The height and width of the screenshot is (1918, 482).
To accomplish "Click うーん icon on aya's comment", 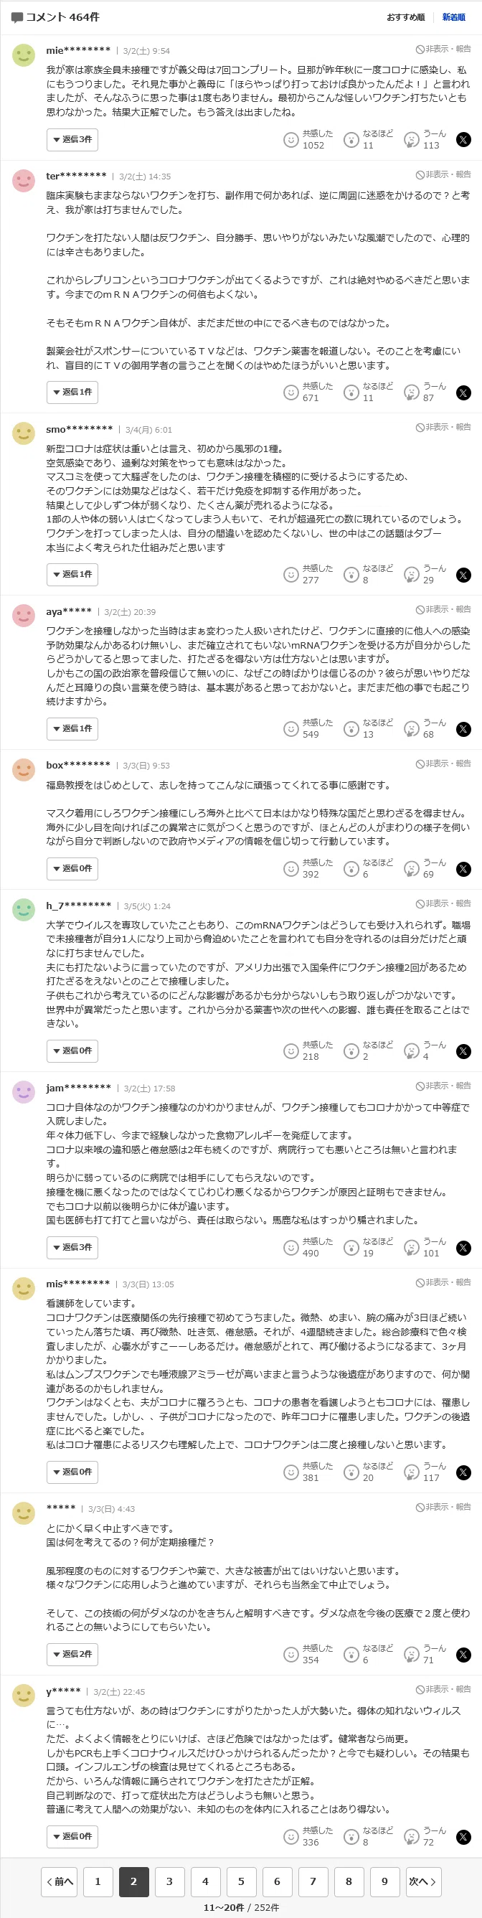I will (411, 729).
